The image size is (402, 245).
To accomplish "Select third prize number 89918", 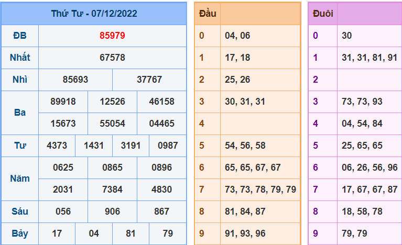I will [x=63, y=102].
